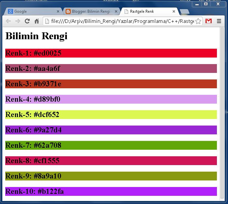228x204 pixels.
Task: Bookmark this page with the star icon
Action: coord(198,21)
